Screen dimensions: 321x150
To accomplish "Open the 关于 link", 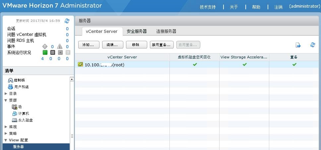I will [234, 7].
